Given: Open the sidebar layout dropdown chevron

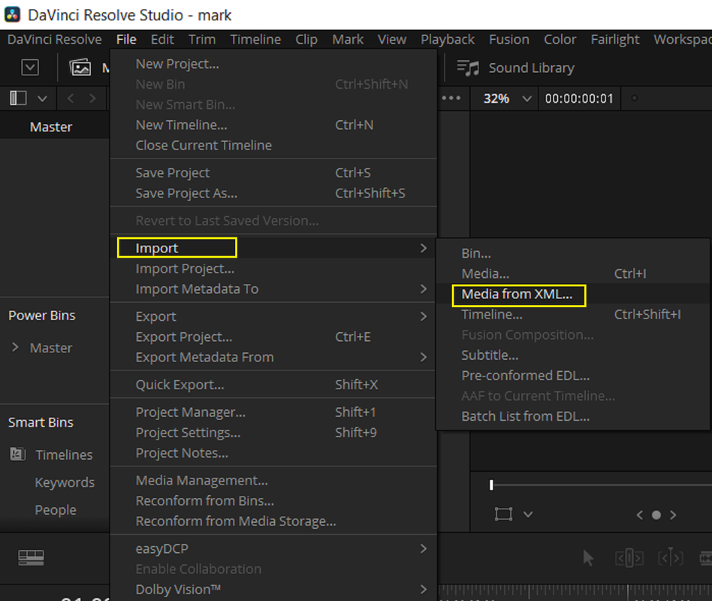Looking at the screenshot, I should 42,98.
